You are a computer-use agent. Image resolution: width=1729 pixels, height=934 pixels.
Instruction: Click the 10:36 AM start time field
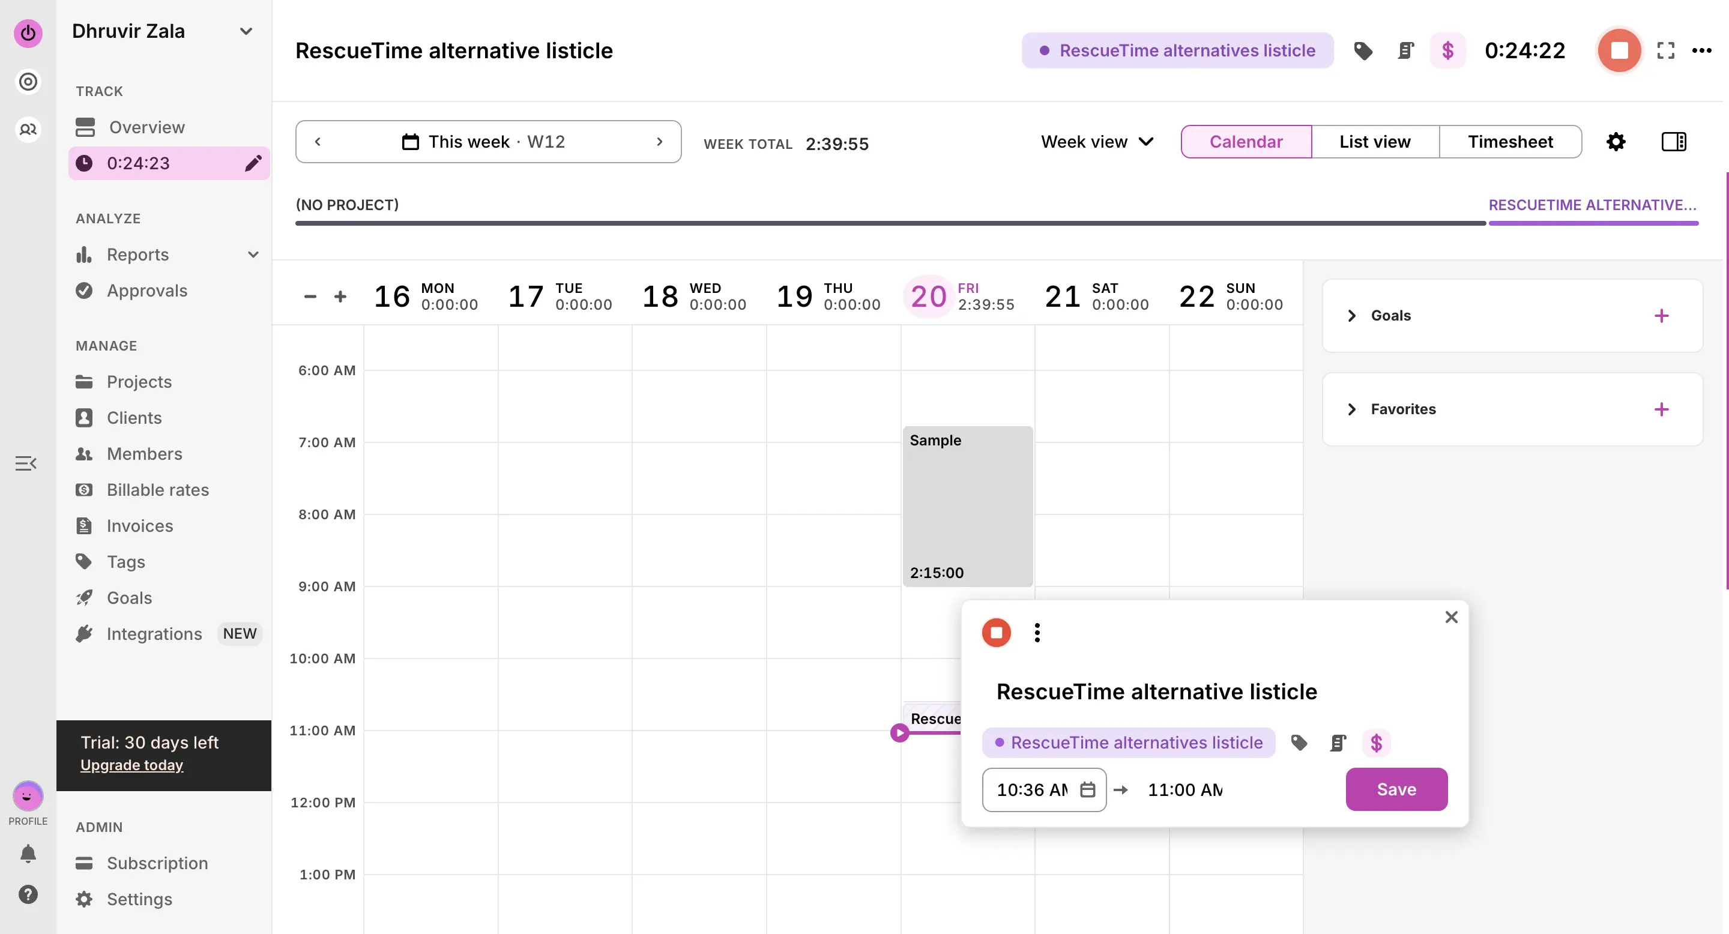click(1031, 790)
